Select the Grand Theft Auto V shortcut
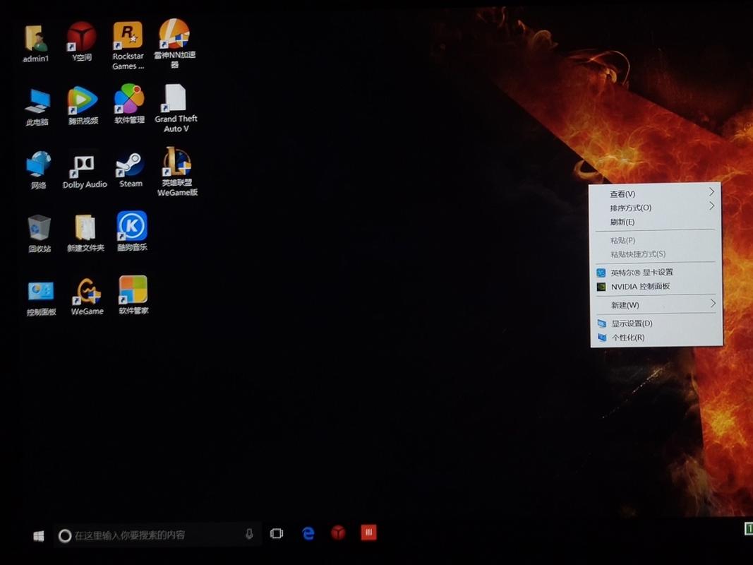The image size is (753, 565). coord(175,100)
